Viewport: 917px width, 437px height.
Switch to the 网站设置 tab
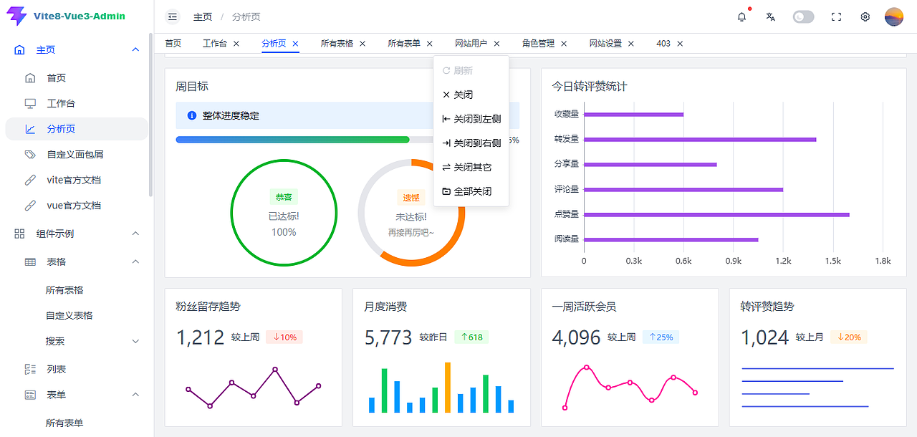[x=605, y=44]
